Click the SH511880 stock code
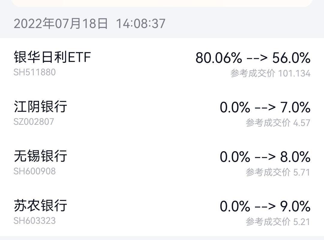Image resolution: width=324 pixels, height=240 pixels. (34, 73)
